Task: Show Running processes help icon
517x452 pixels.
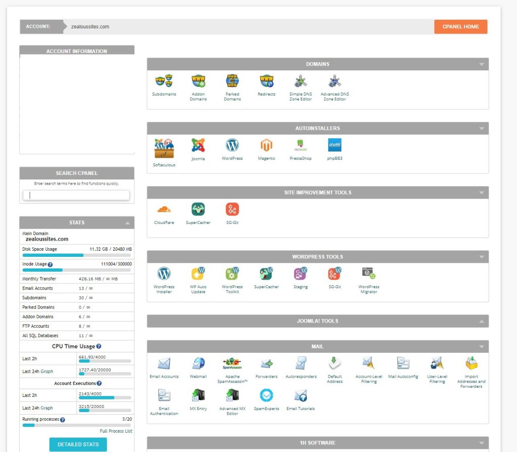Action: coord(63,420)
